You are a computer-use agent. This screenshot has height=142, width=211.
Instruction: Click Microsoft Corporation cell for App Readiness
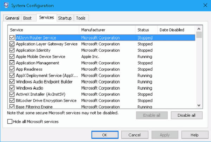click(x=101, y=69)
